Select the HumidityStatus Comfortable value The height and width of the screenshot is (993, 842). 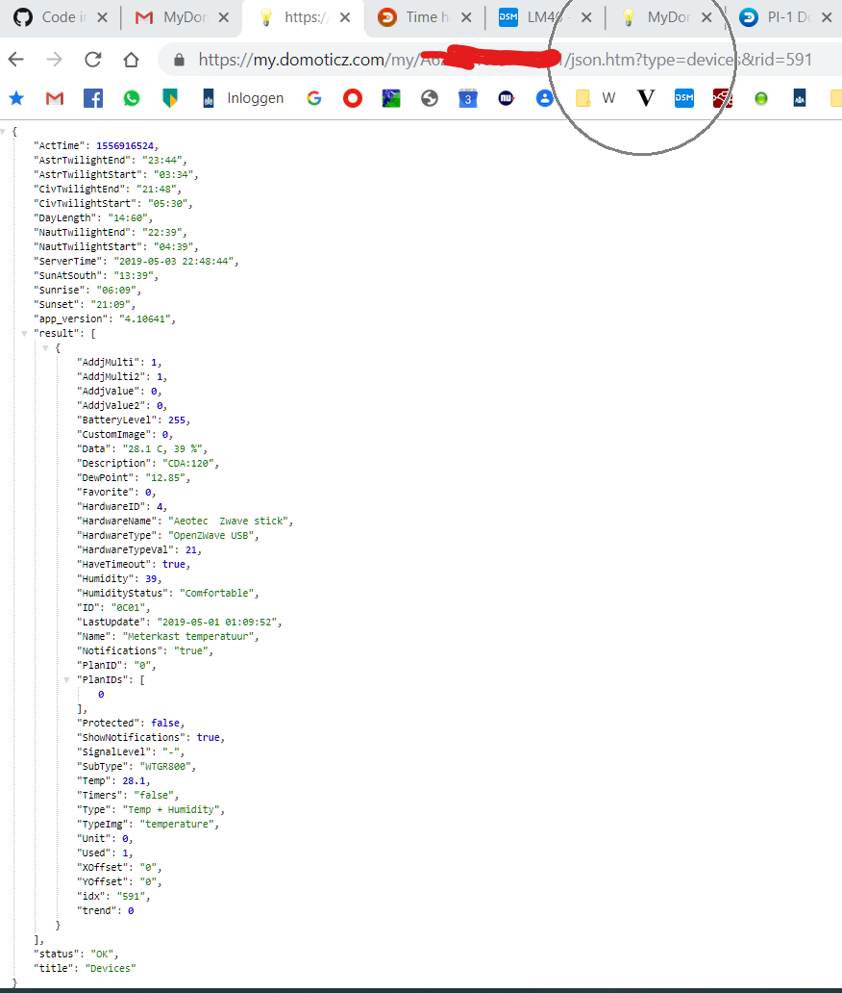pos(217,593)
